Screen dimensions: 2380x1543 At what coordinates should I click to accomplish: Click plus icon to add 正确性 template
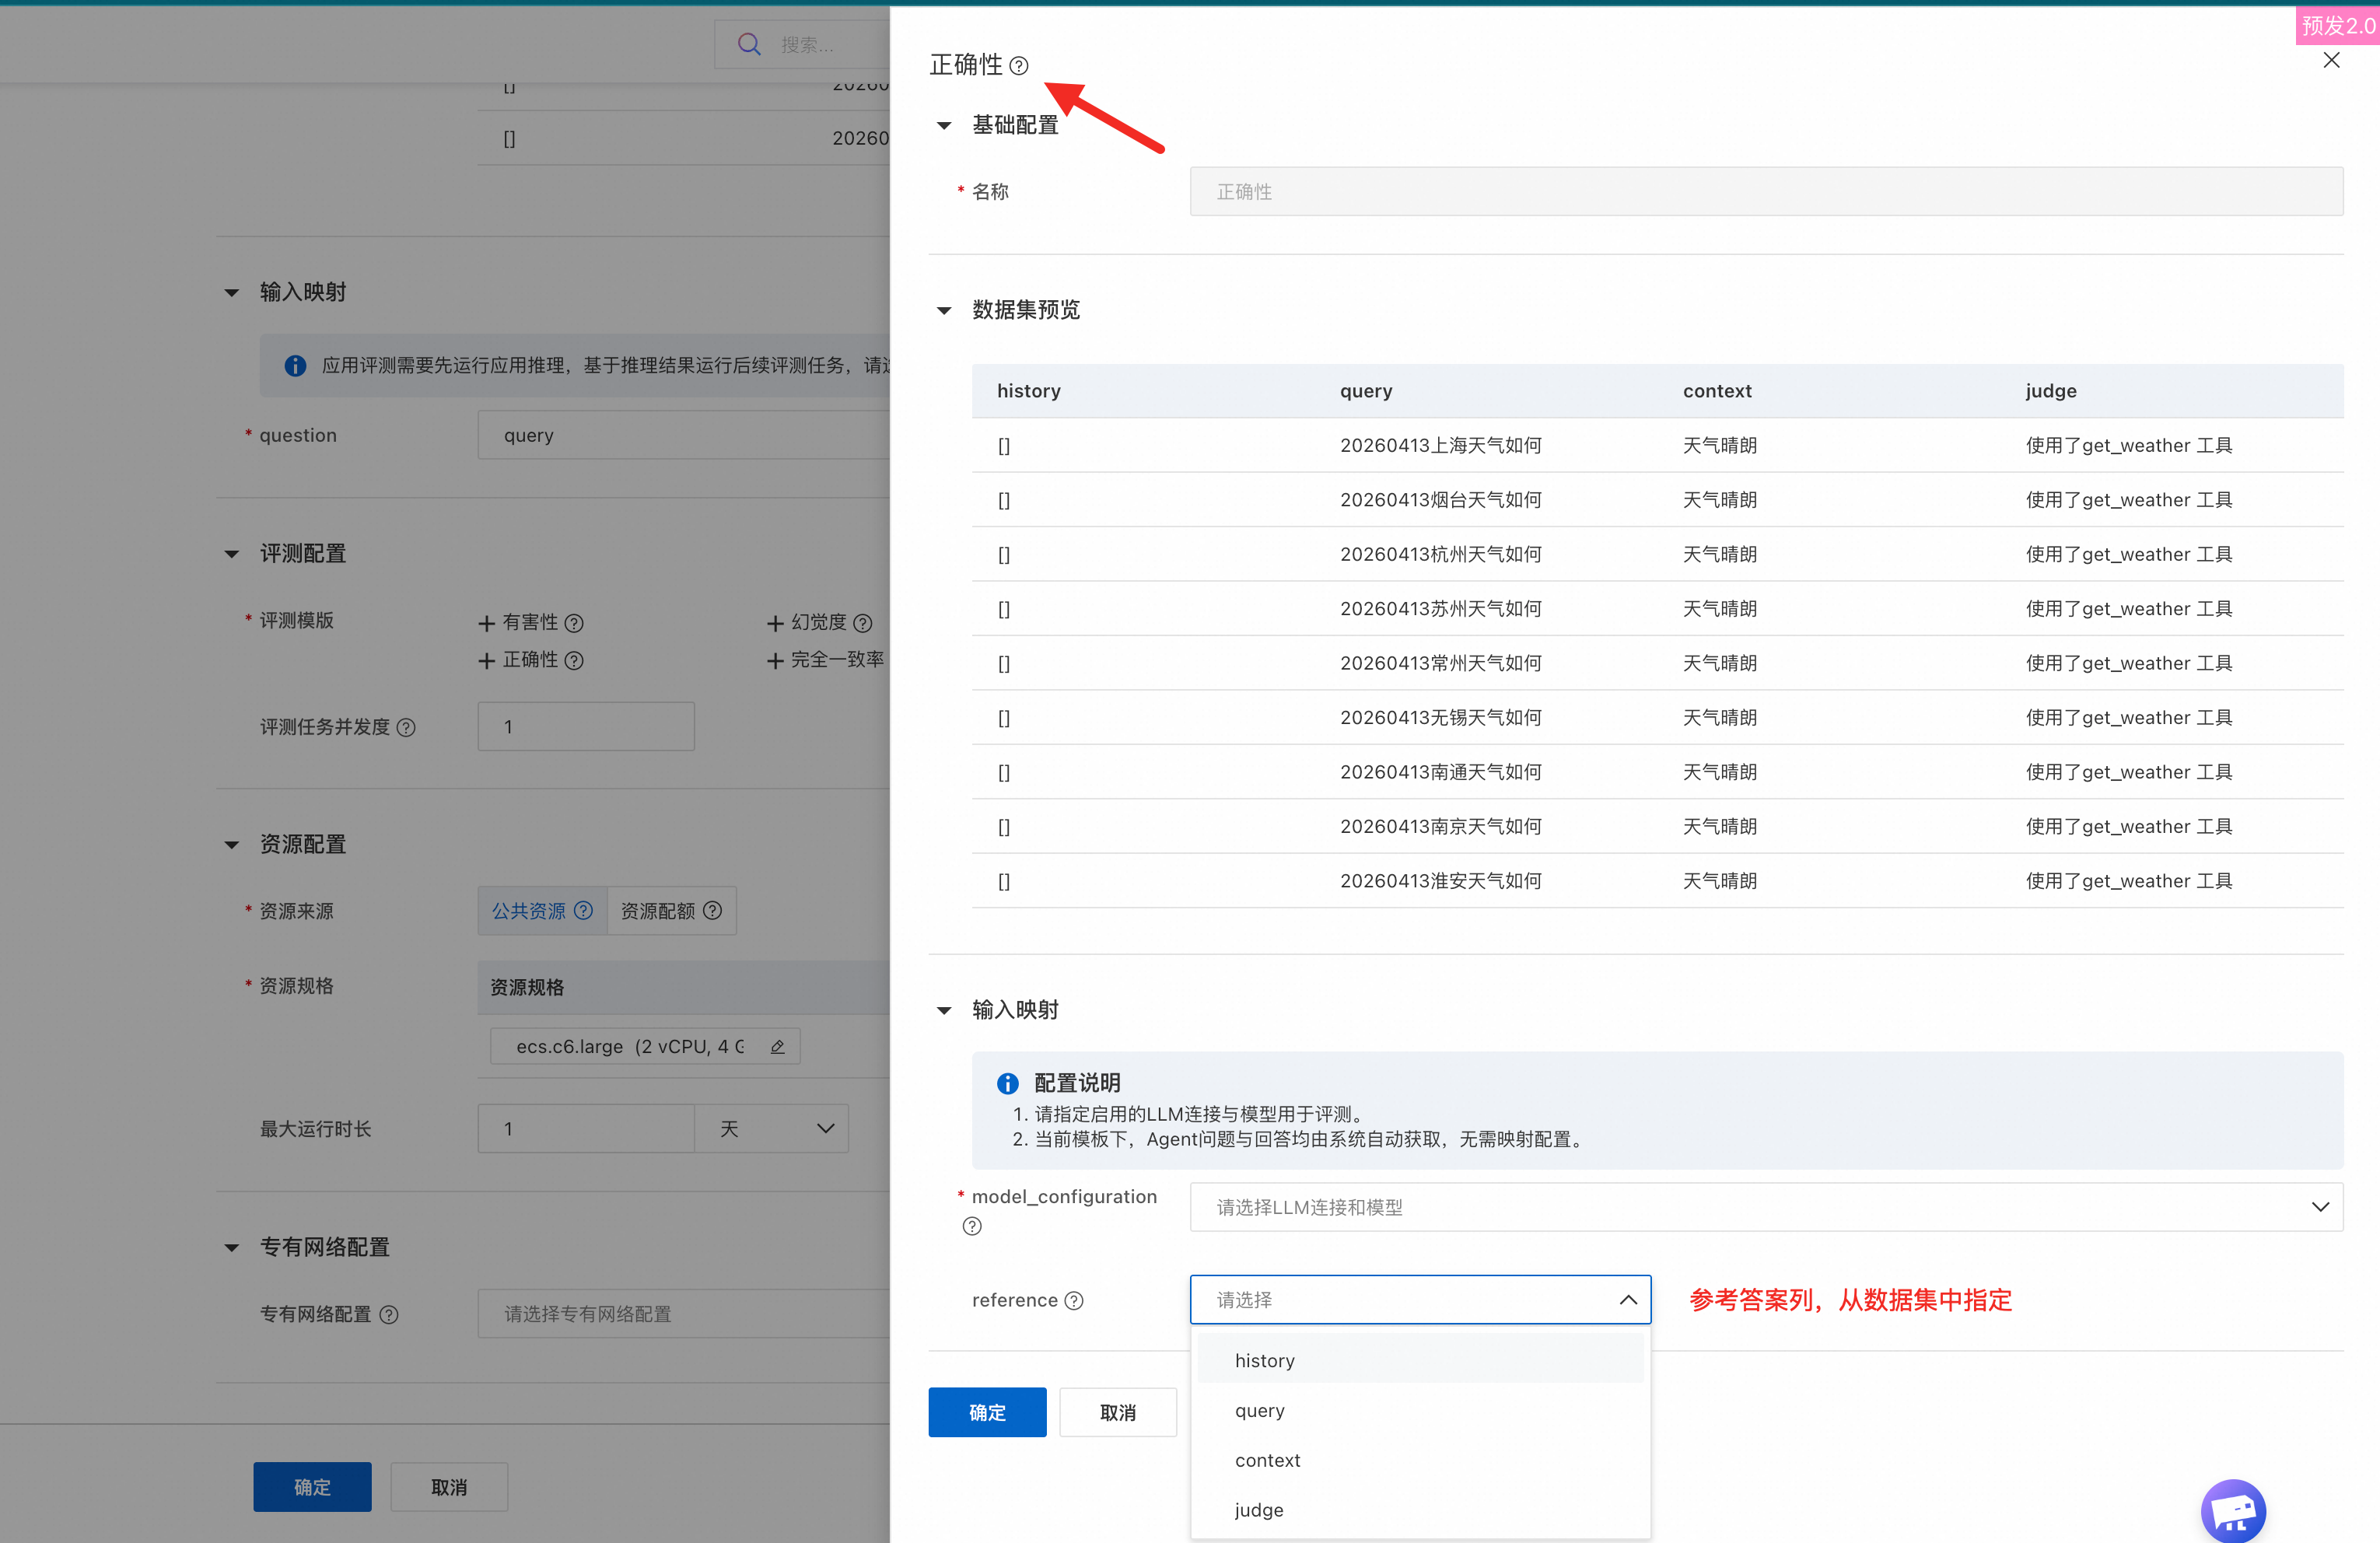pos(487,660)
